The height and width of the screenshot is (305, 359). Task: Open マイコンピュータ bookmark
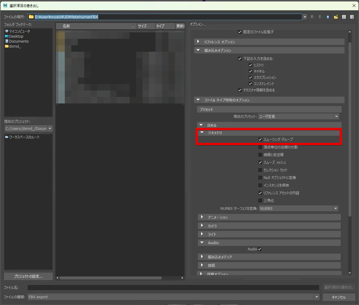[19, 31]
